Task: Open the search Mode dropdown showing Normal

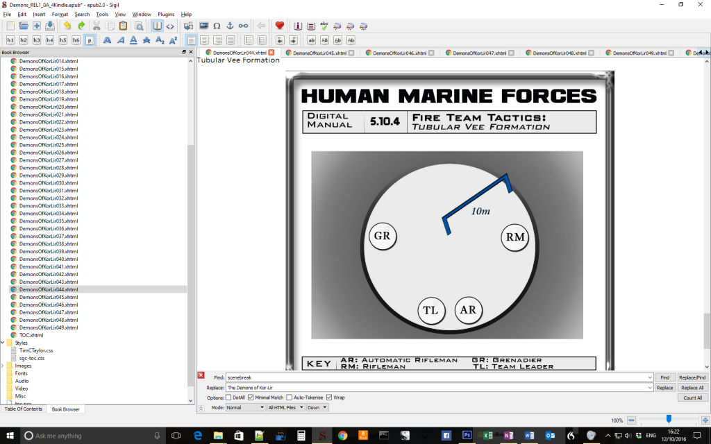Action: [244, 407]
